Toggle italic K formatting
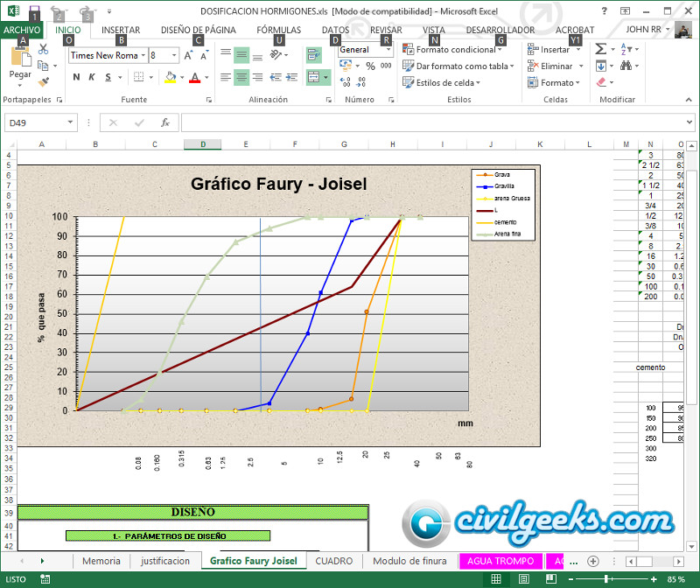This screenshot has height=588, width=700. [92, 77]
